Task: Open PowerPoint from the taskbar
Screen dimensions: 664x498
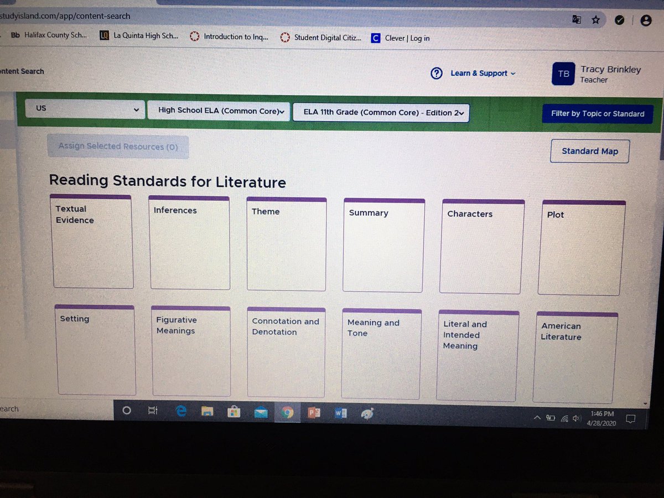Action: point(314,413)
